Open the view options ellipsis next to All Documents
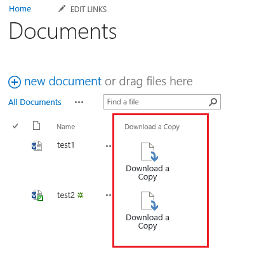278x261 pixels. pos(79,102)
